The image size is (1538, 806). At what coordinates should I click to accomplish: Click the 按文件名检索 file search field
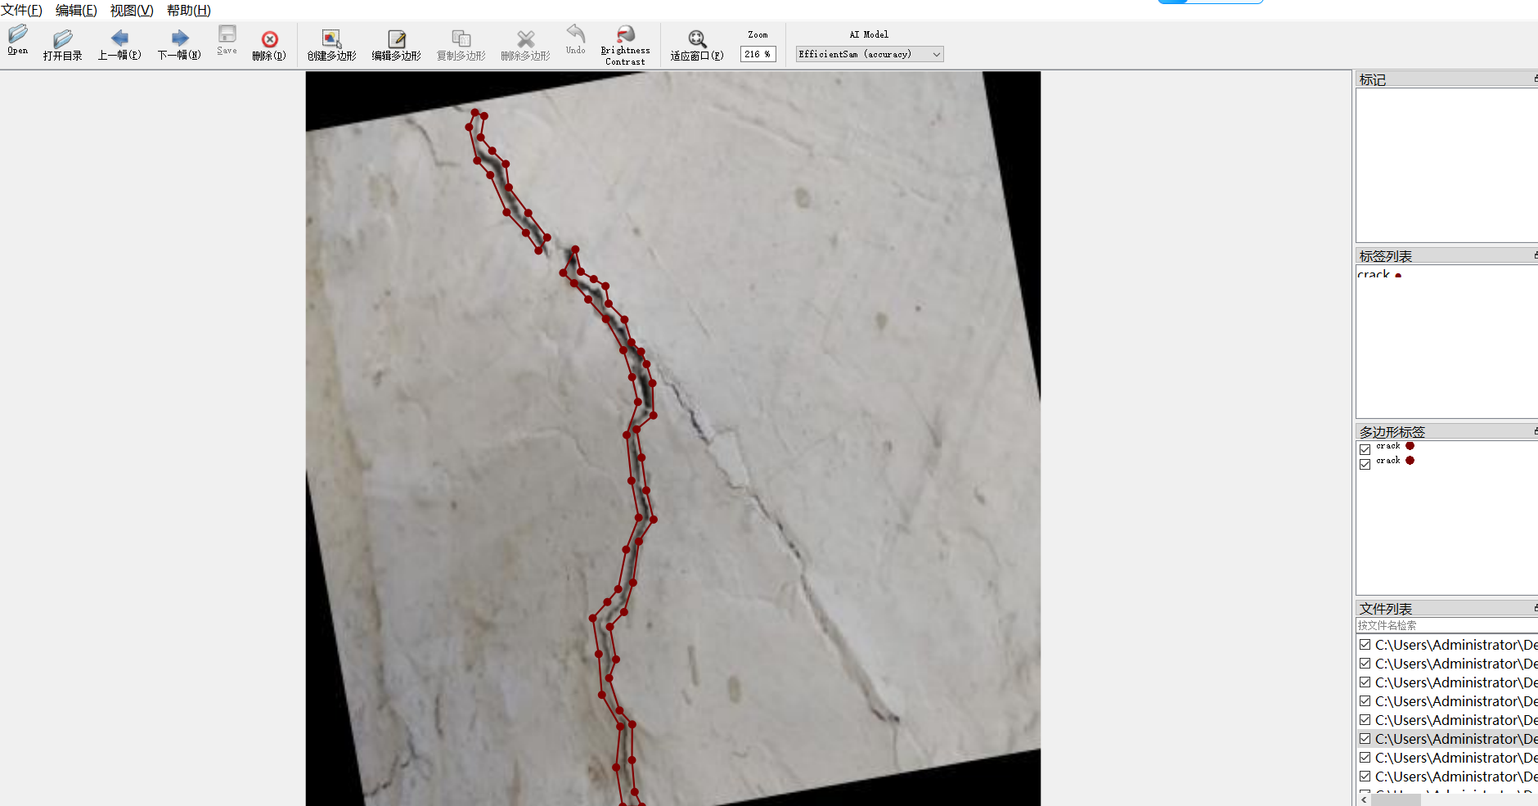click(1446, 625)
